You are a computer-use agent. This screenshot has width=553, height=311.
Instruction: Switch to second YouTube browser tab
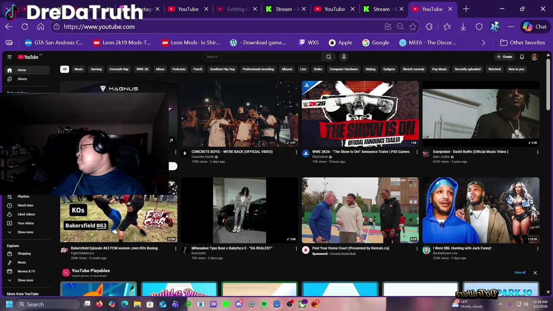coord(335,9)
